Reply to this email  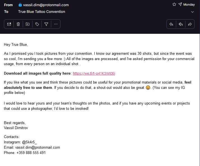coord(171,24)
